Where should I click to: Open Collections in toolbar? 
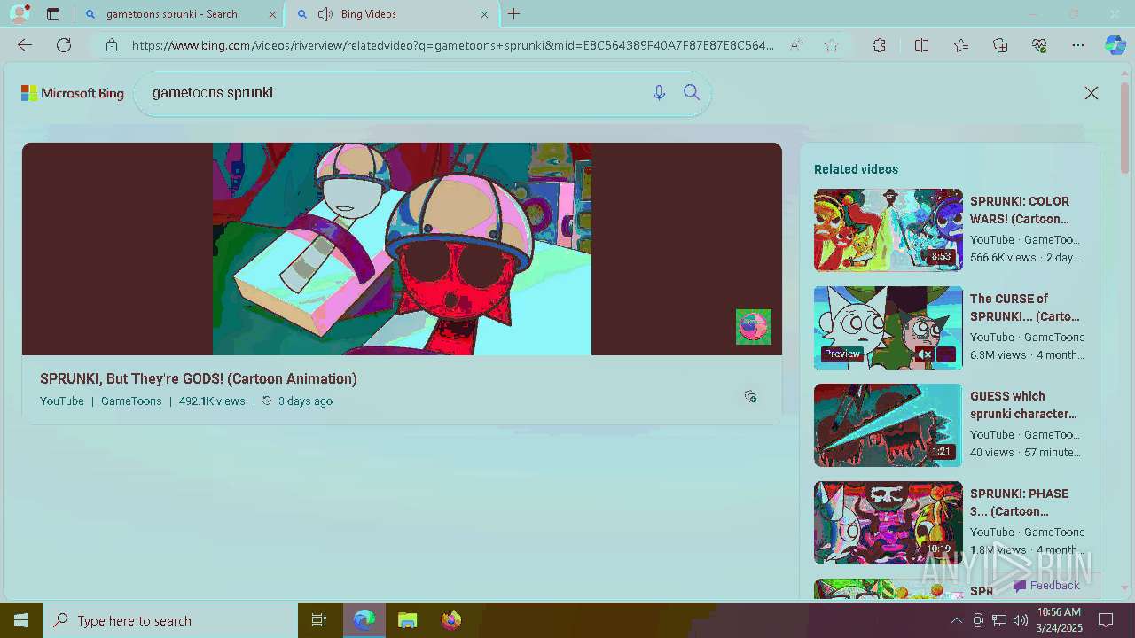coord(1000,45)
